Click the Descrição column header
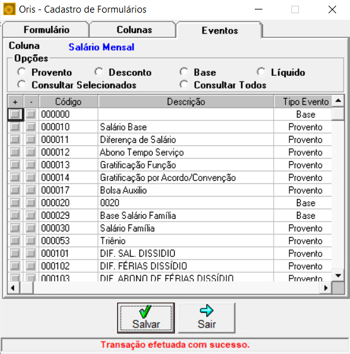 [x=186, y=102]
